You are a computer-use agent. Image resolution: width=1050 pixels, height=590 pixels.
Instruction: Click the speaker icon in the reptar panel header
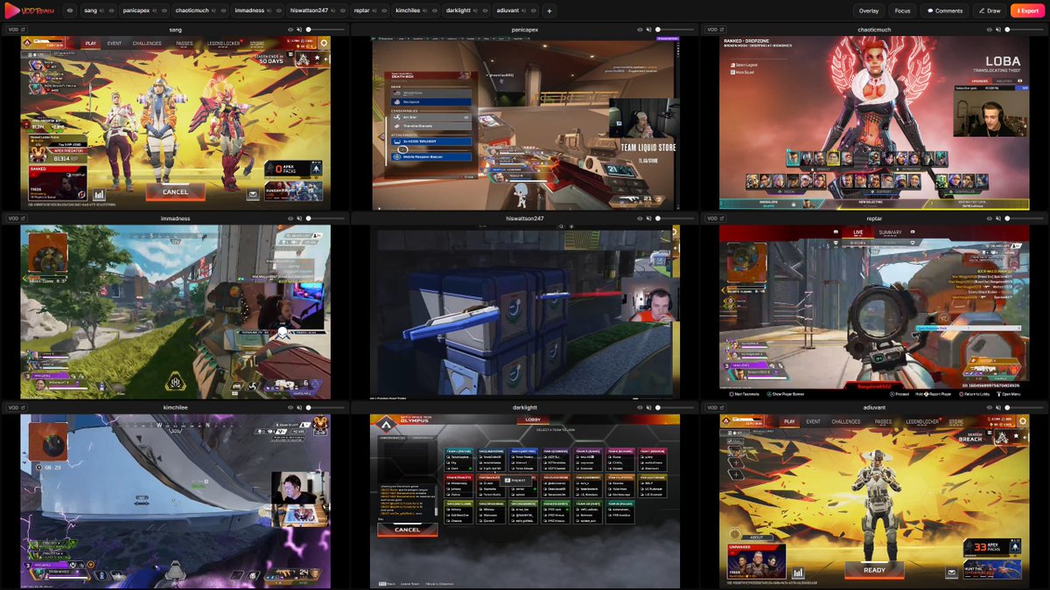(x=998, y=219)
